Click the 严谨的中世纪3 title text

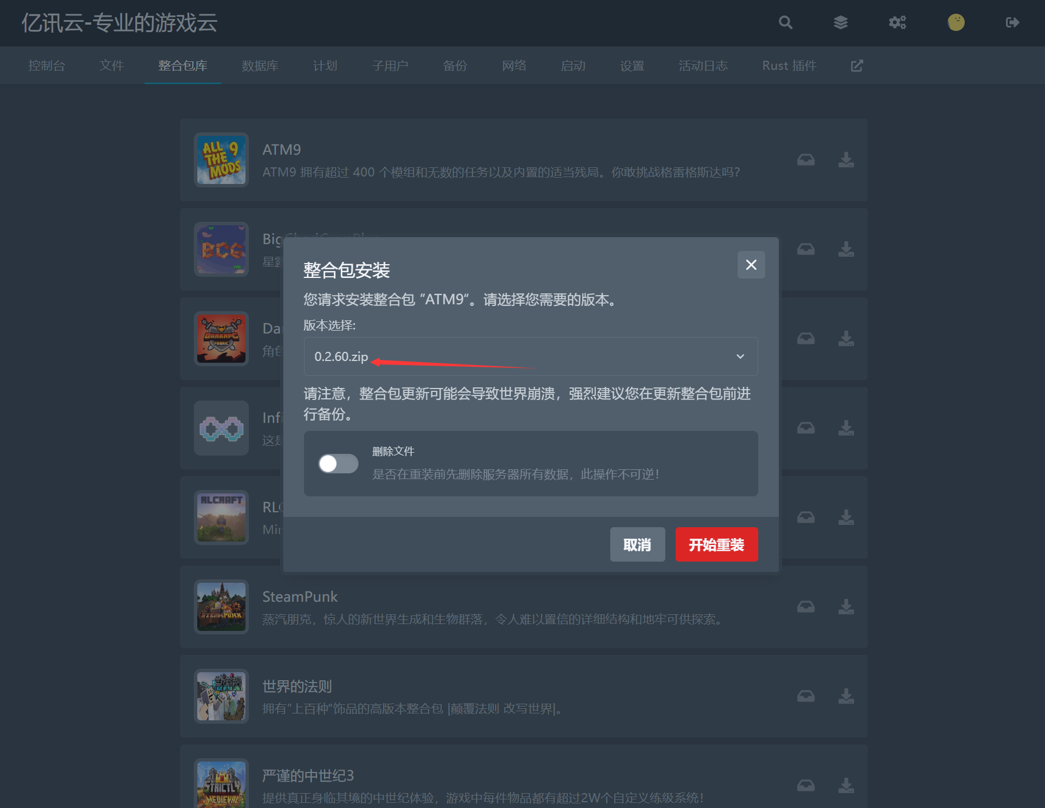click(308, 775)
